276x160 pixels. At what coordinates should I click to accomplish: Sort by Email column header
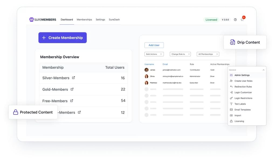point(165,64)
